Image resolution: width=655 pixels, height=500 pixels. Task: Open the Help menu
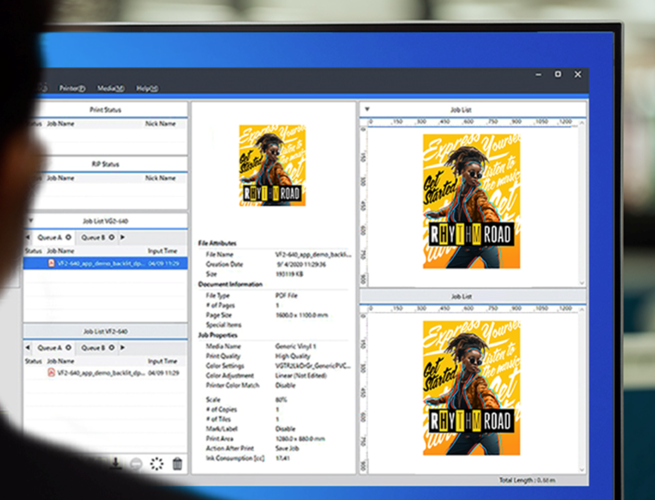[147, 88]
